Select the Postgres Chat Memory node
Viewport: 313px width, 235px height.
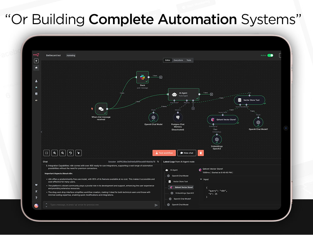[178, 117]
